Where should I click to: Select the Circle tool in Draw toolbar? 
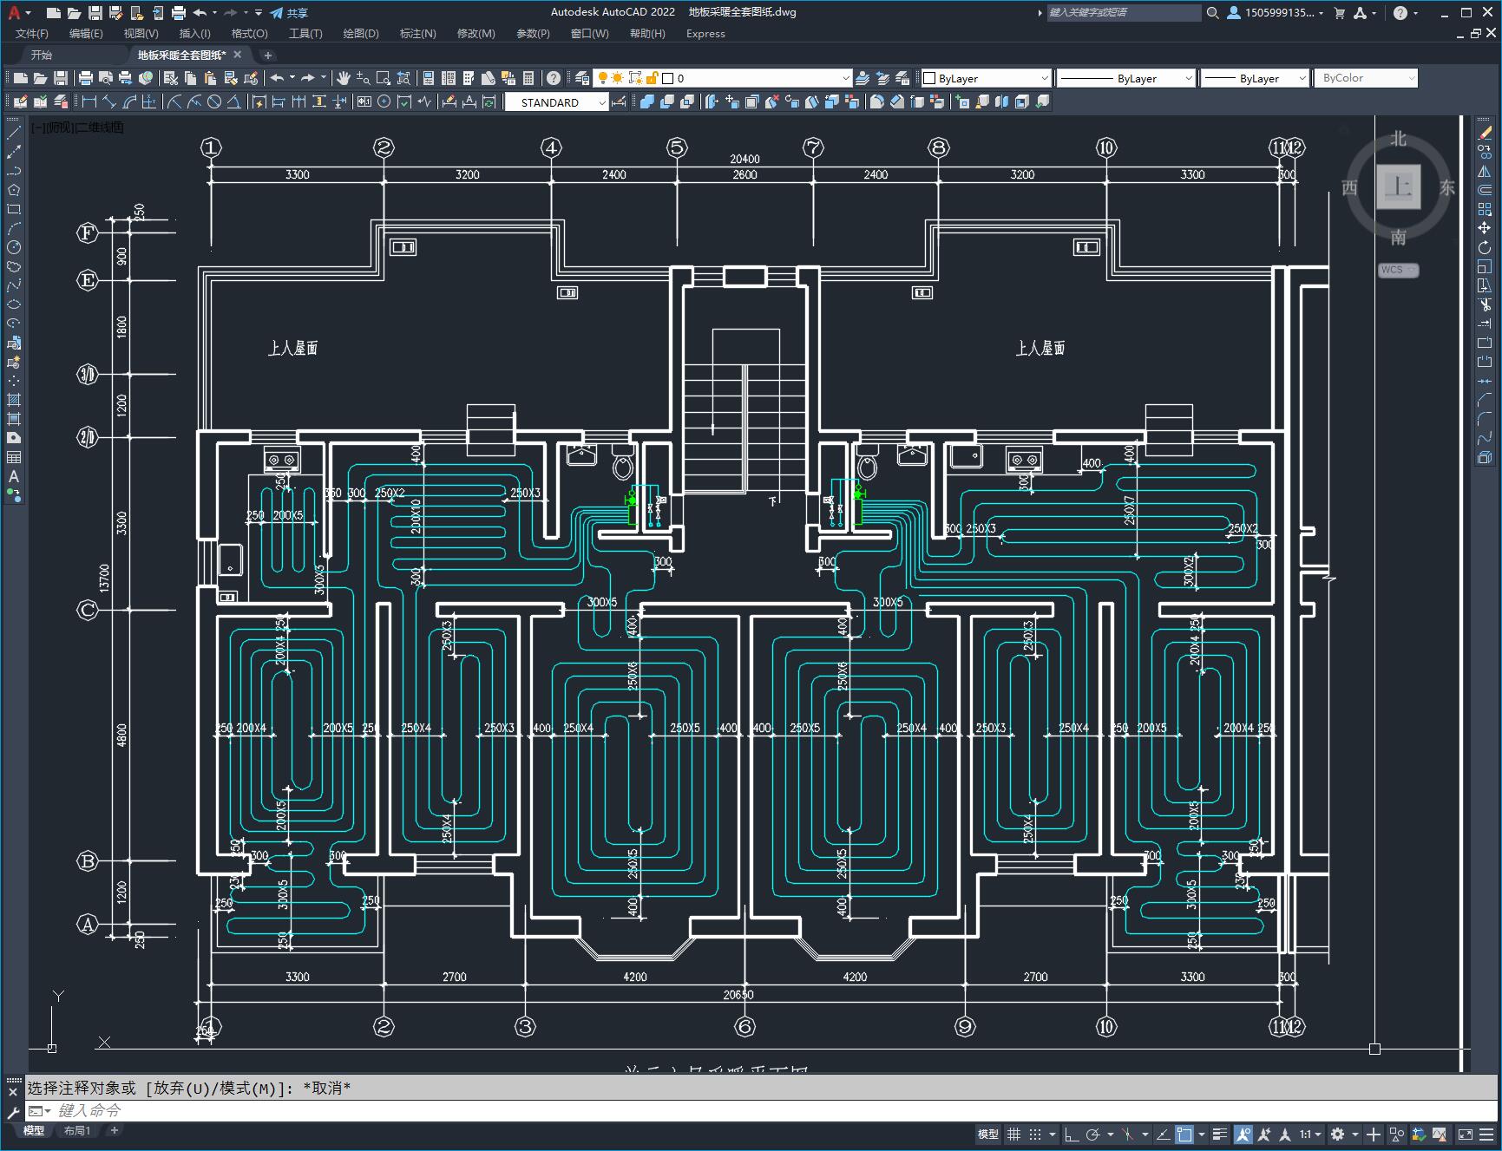pyautogui.click(x=14, y=248)
